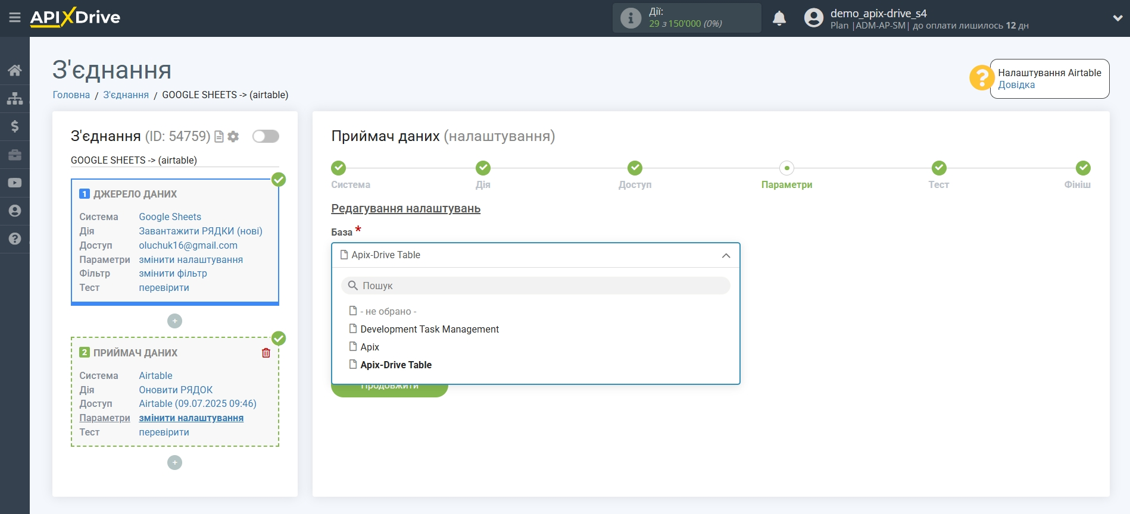The width and height of the screenshot is (1130, 514).
Task: Go to Головна breadcrumb
Action: (x=71, y=95)
